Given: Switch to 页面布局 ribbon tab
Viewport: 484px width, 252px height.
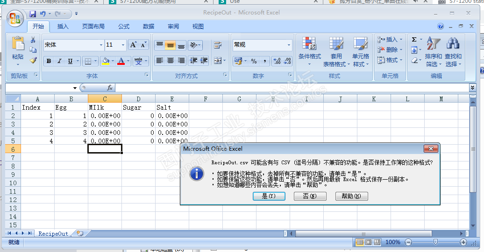Looking at the screenshot, I should point(93,27).
